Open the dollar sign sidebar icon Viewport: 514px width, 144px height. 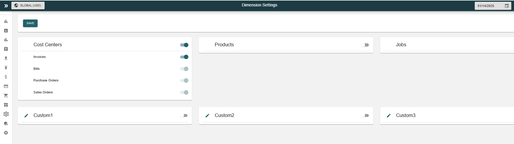click(x=6, y=77)
